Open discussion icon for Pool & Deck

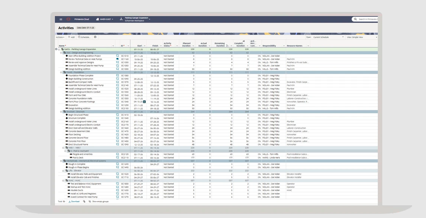pos(117,157)
